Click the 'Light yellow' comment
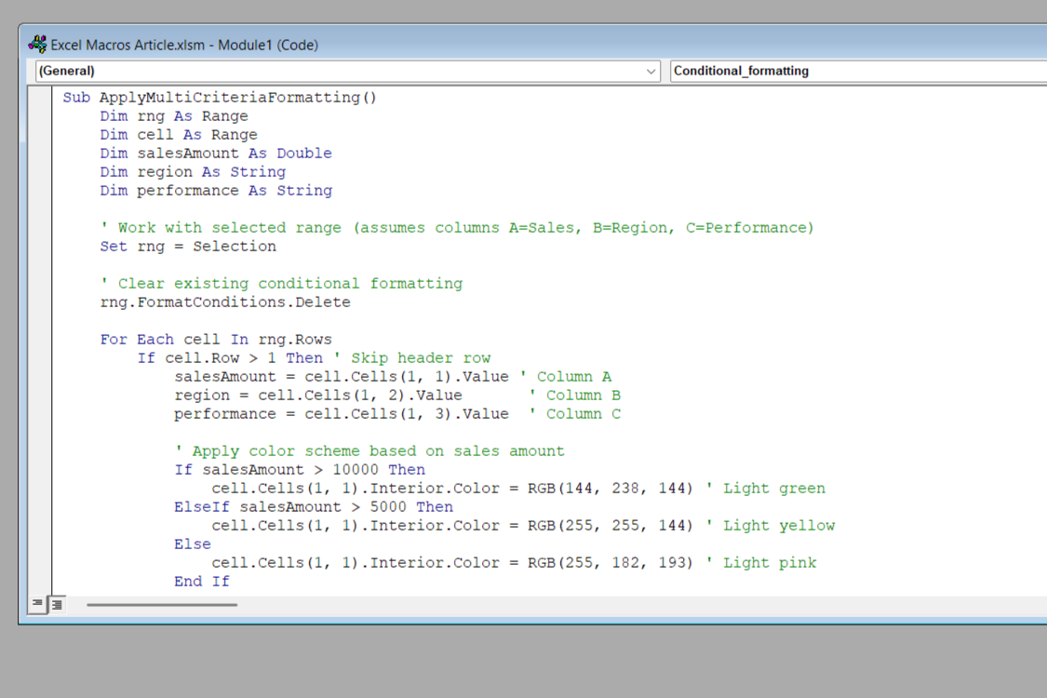Screen dimensions: 1047x698 pyautogui.click(x=770, y=527)
